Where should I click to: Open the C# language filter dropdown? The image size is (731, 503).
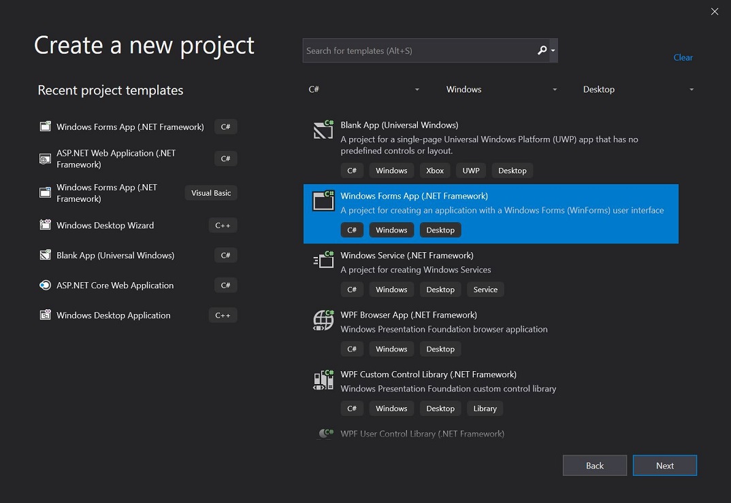[363, 90]
